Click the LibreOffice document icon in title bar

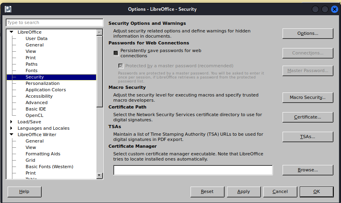point(8,9)
